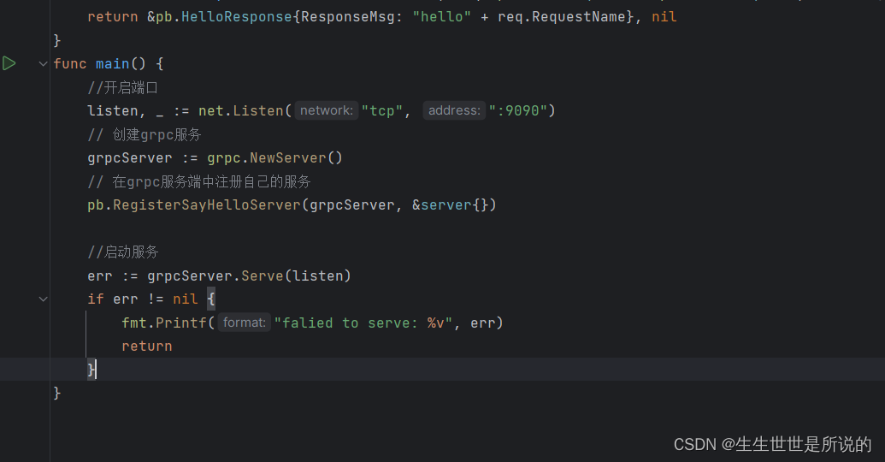
Task: Place cursor on 'main' function name
Action: pos(112,64)
